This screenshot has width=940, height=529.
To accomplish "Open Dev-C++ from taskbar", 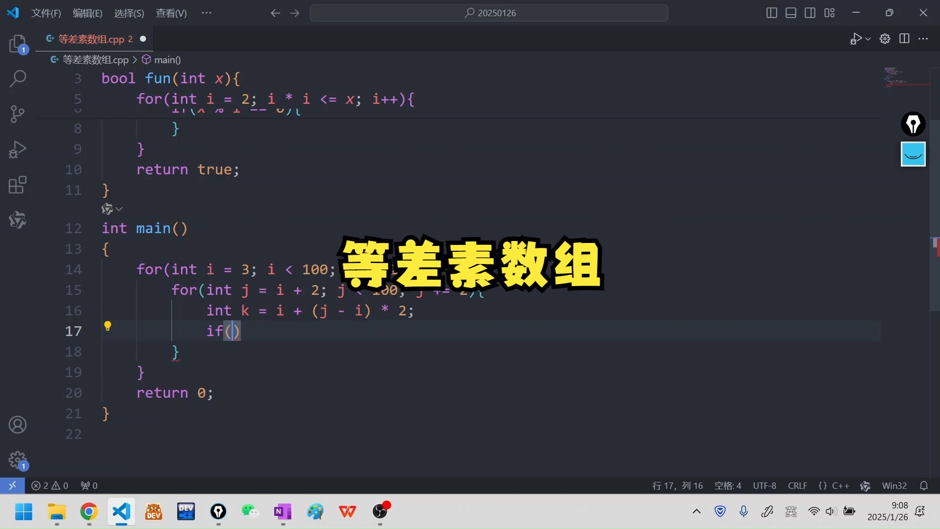I will point(186,512).
